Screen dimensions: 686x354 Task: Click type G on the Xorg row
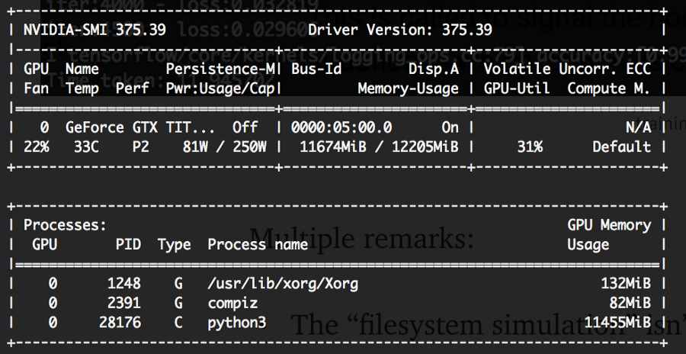tap(178, 284)
